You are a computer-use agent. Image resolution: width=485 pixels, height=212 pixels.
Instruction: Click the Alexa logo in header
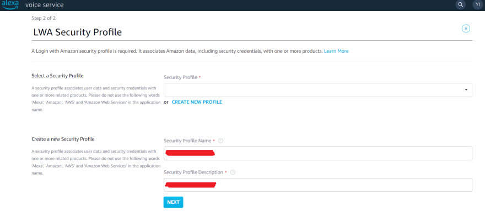point(10,4)
